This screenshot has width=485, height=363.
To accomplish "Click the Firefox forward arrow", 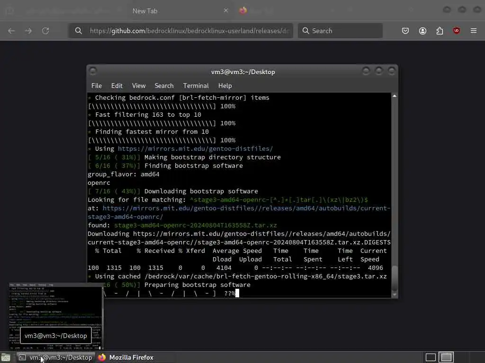I will (28, 31).
